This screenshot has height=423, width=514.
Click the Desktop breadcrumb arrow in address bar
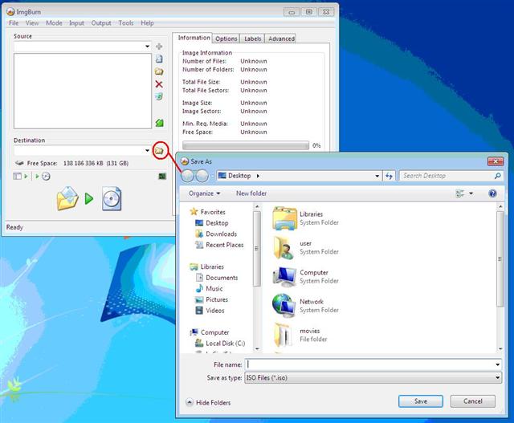[258, 176]
